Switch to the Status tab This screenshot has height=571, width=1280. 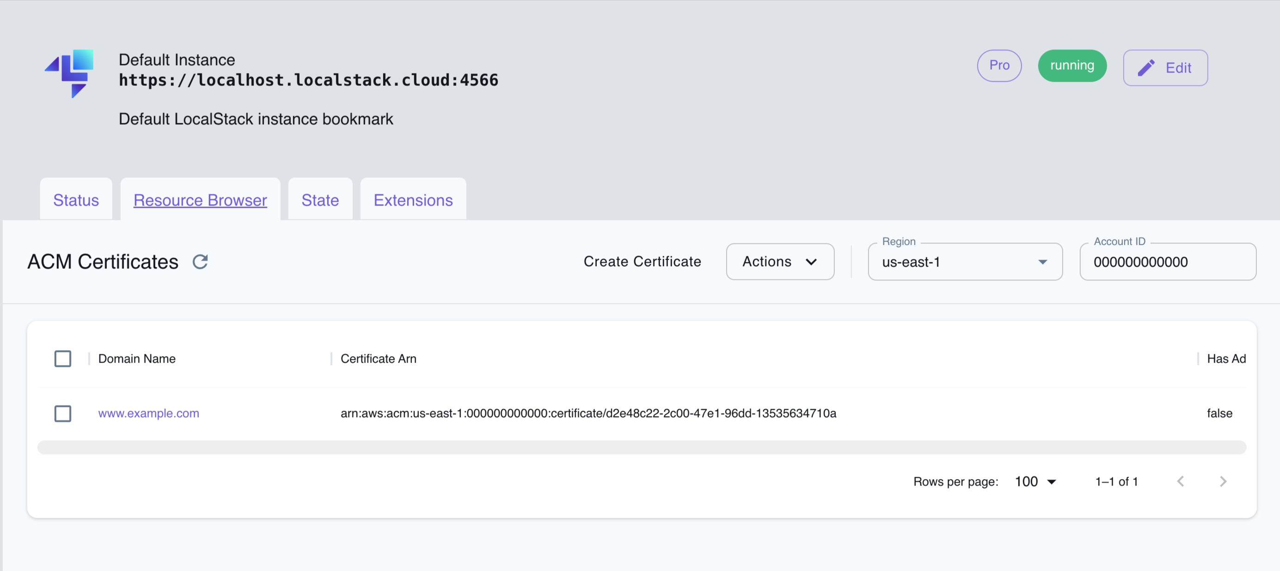coord(75,200)
